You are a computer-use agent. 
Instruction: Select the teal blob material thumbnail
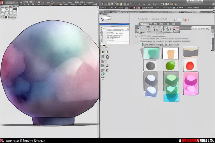tap(151, 53)
